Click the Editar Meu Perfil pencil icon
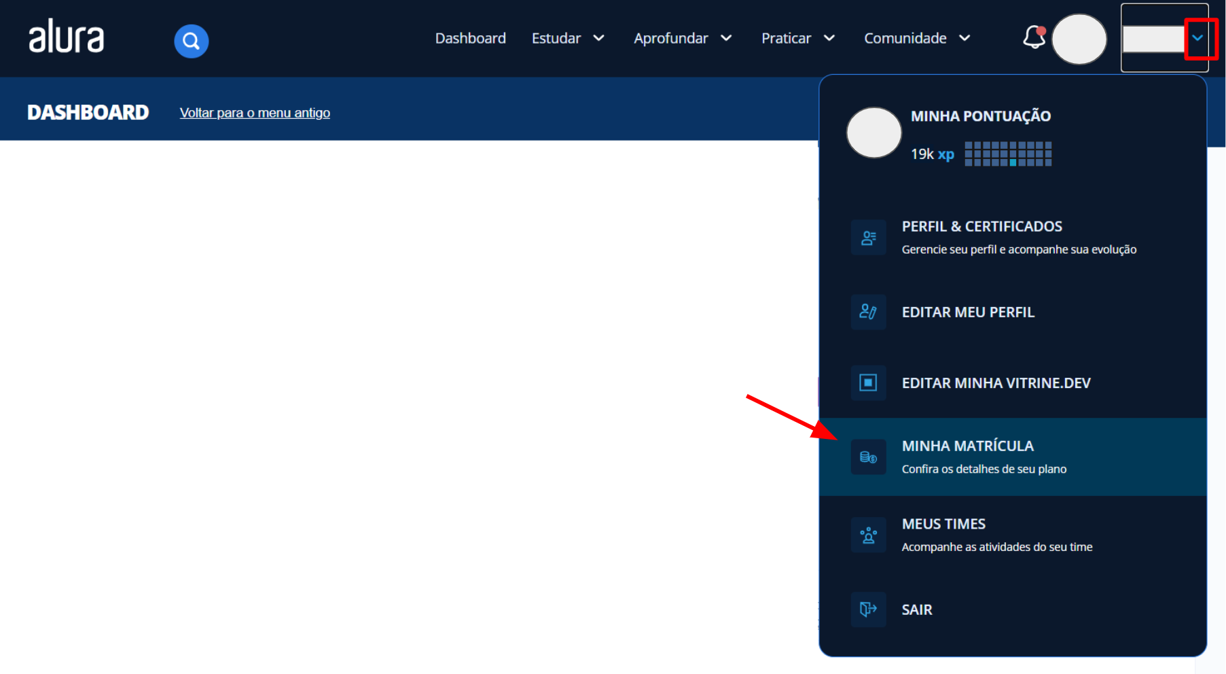Screen dimensions: 1226x674 pyautogui.click(x=868, y=312)
